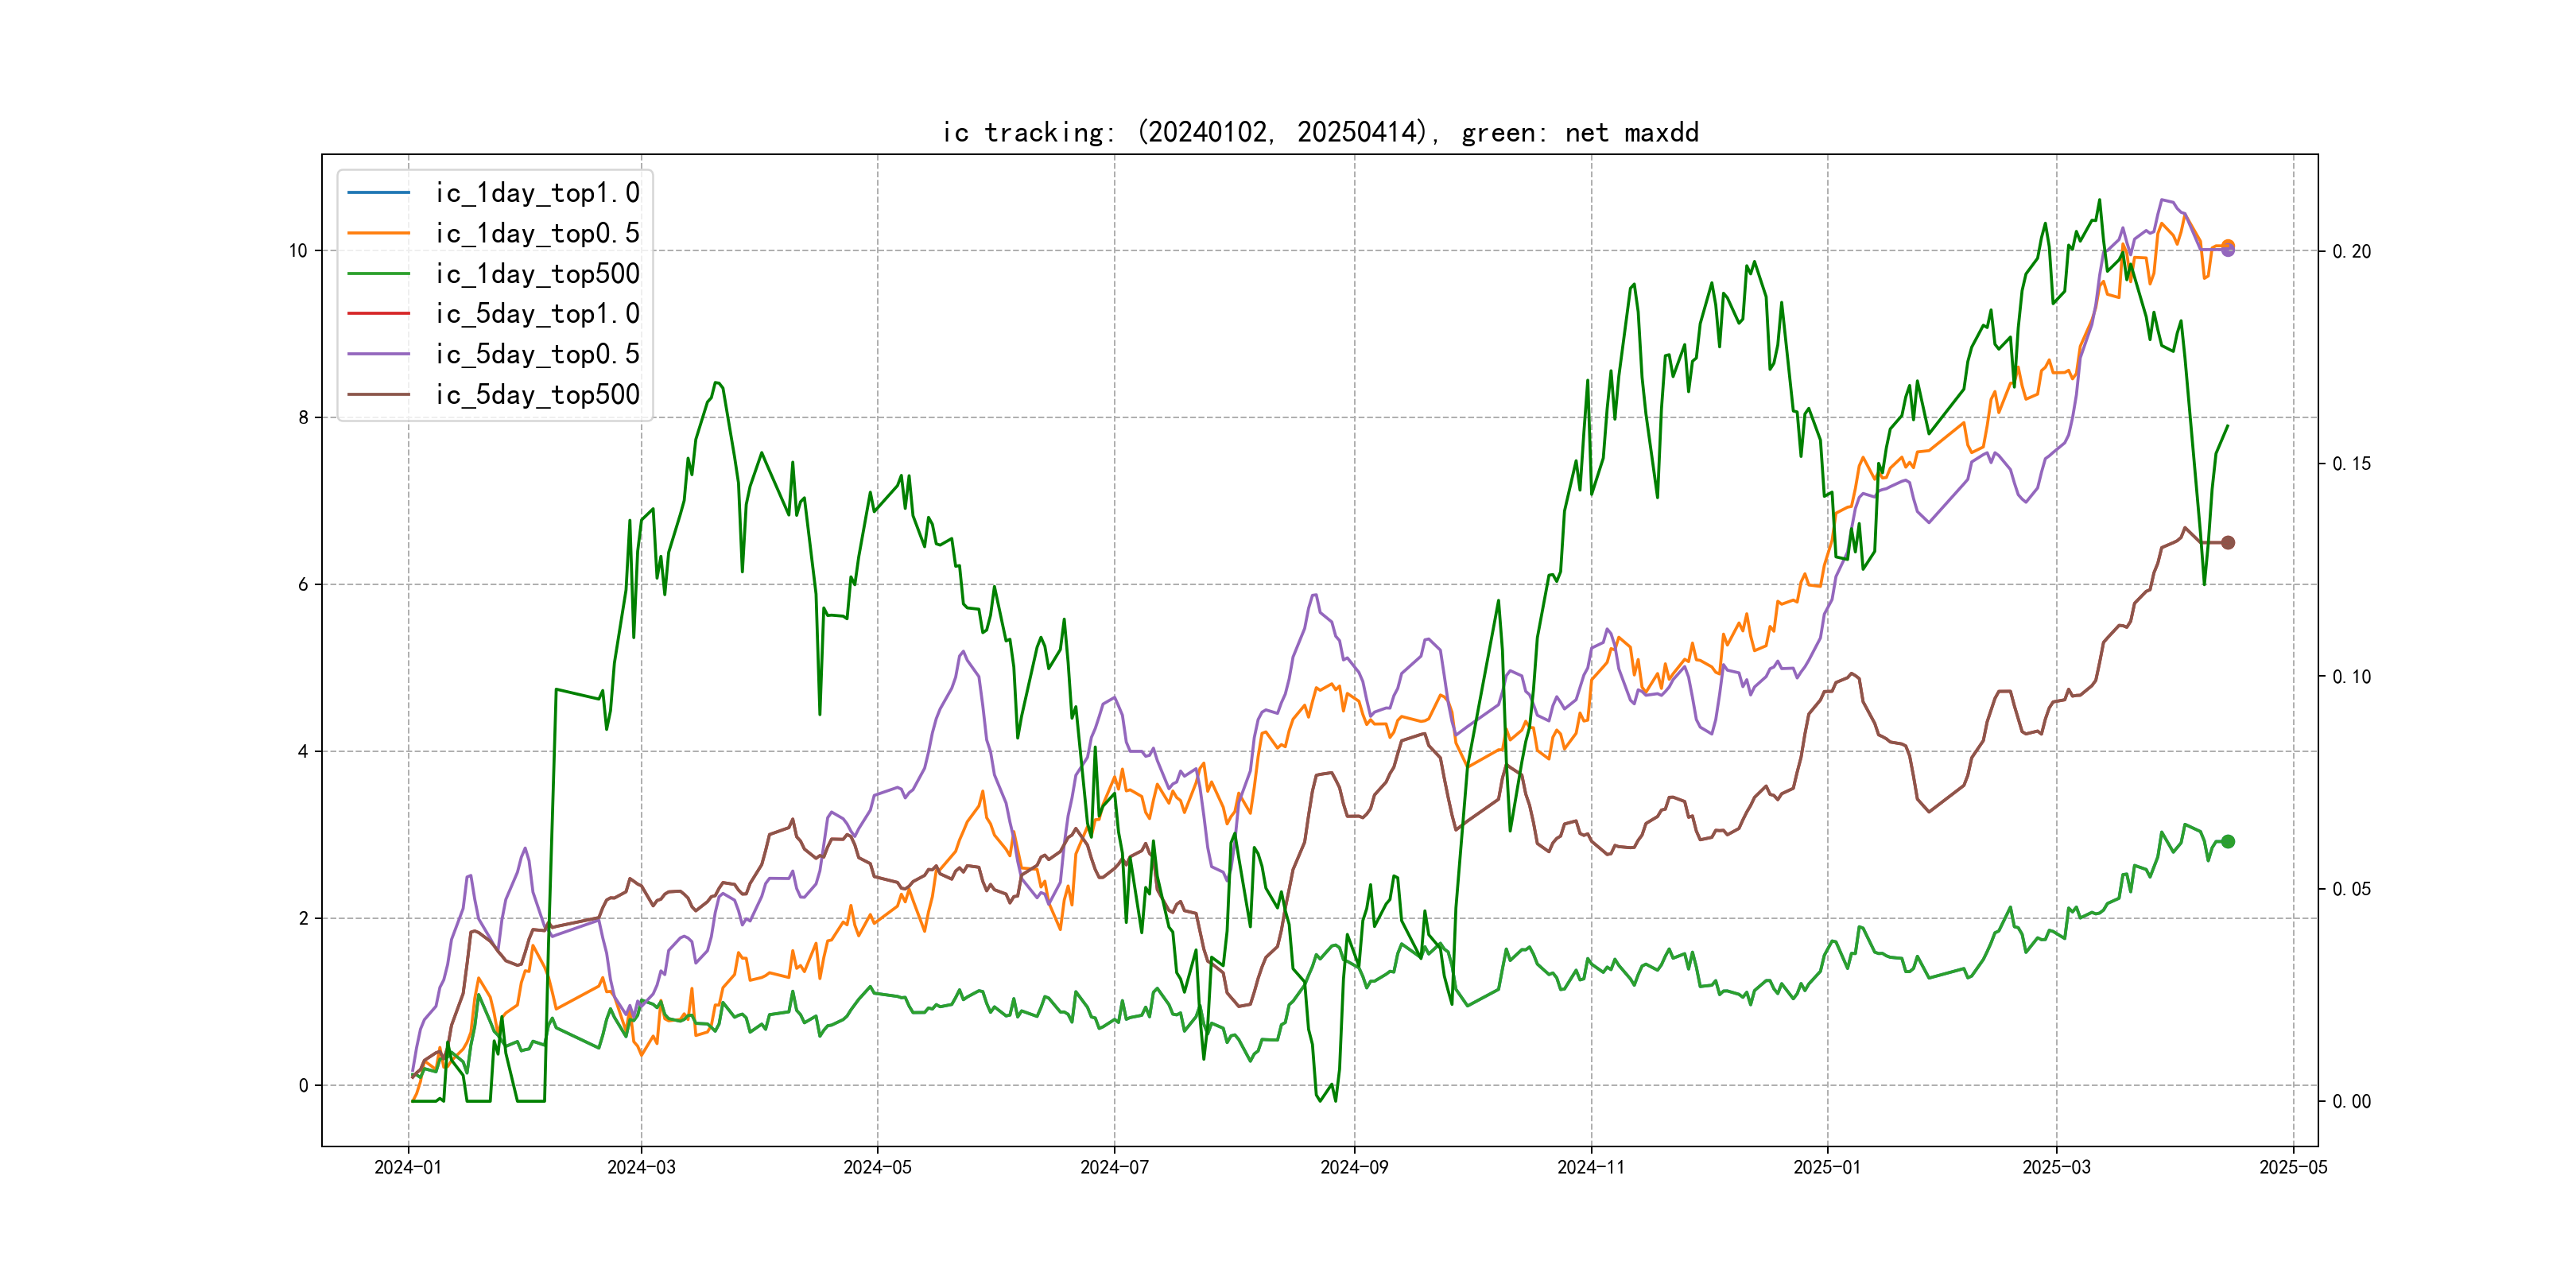
Task: Click the ic_5day_top500 legend label
Action: [x=537, y=395]
